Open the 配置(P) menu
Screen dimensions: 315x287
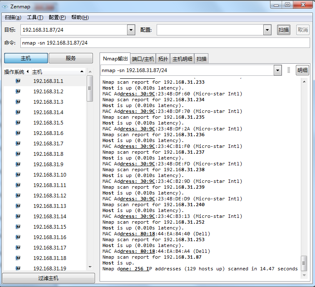pyautogui.click(x=57, y=17)
